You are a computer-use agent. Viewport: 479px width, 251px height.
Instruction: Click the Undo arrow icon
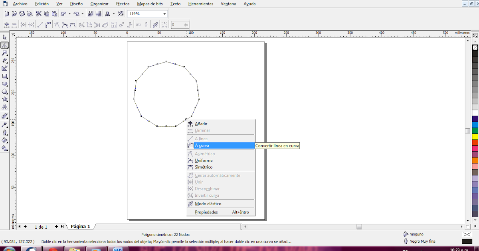click(63, 14)
